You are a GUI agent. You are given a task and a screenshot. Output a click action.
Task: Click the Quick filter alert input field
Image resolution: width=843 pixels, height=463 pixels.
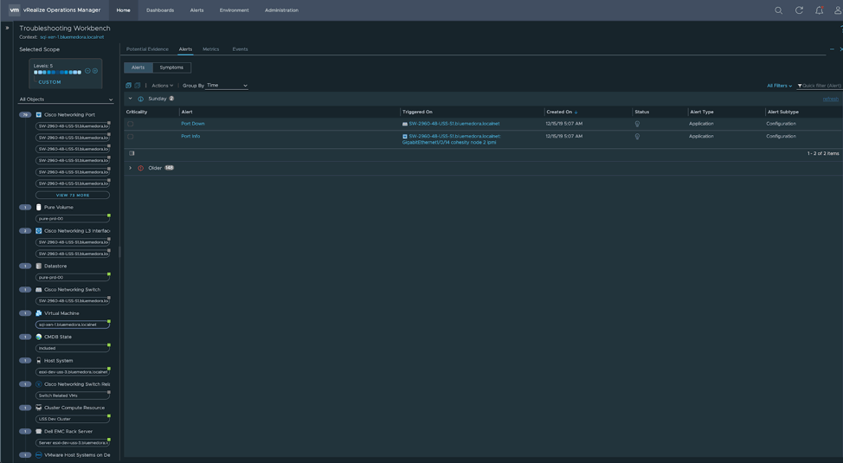coord(820,86)
